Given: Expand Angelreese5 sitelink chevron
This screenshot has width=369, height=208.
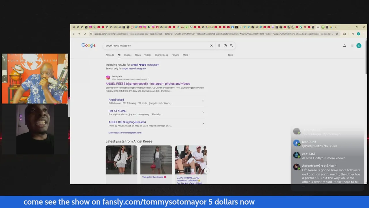Looking at the screenshot, I should (x=203, y=101).
